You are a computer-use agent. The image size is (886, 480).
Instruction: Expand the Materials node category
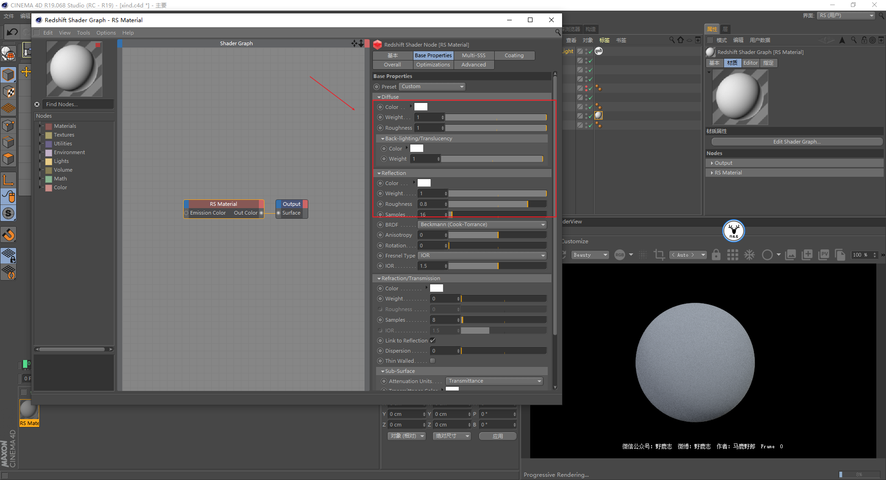[41, 126]
